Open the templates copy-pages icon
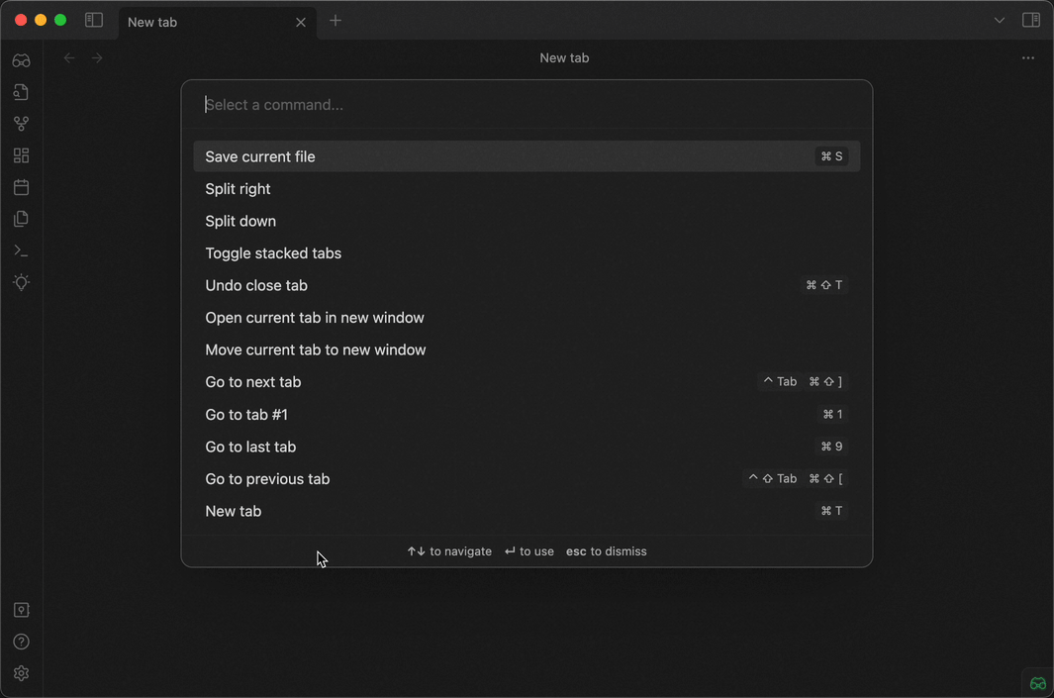The width and height of the screenshot is (1054, 698). (22, 219)
